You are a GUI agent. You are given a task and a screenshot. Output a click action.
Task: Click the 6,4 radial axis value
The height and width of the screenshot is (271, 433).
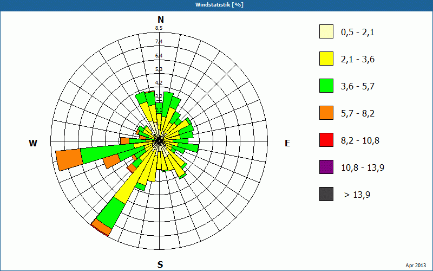tap(159, 56)
